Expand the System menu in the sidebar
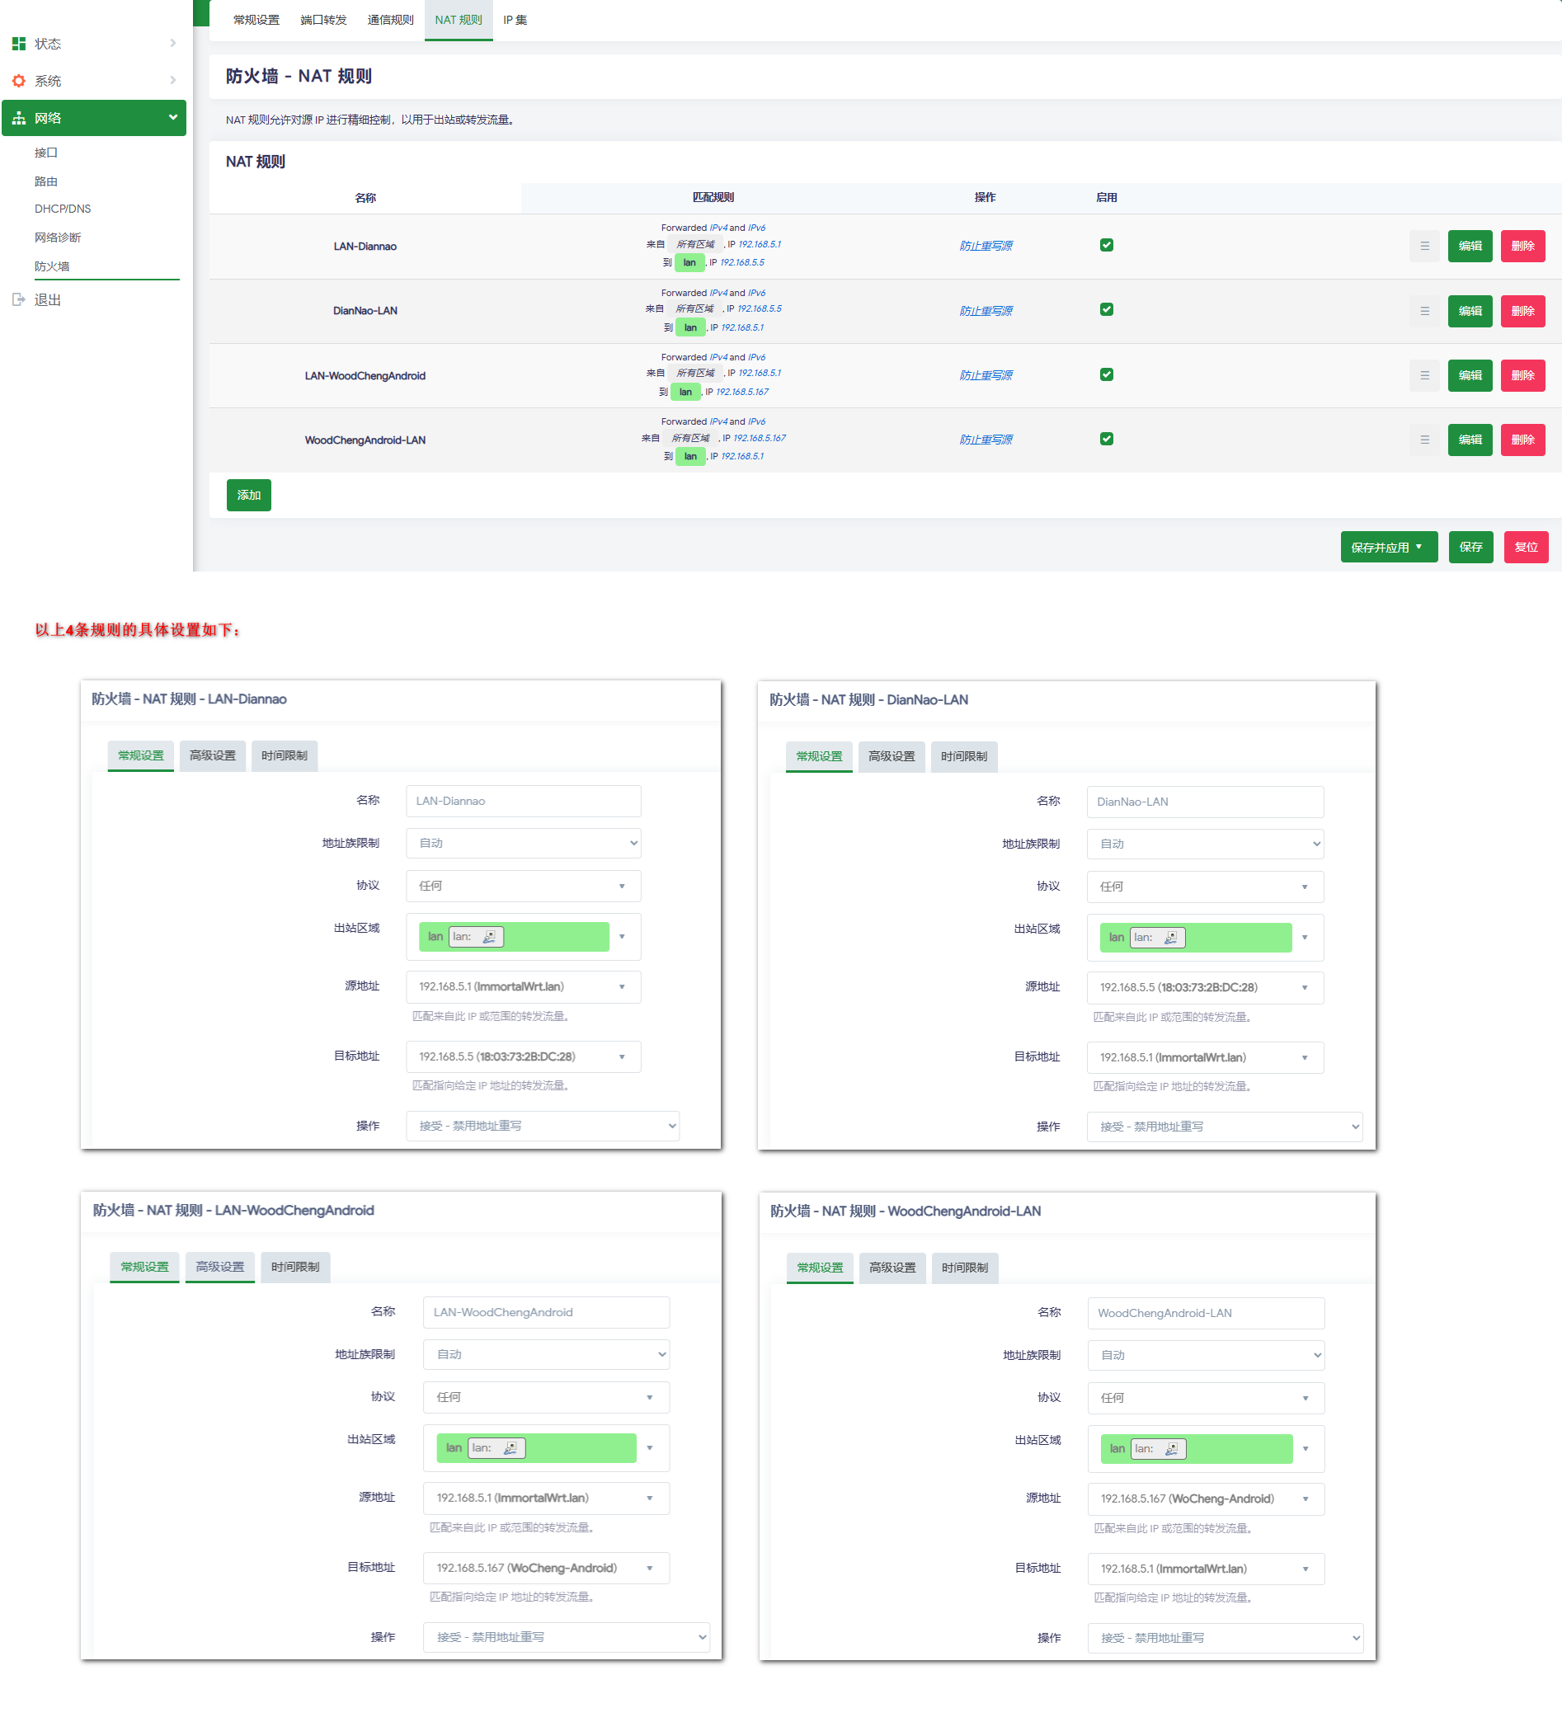This screenshot has width=1562, height=1722. click(x=172, y=81)
